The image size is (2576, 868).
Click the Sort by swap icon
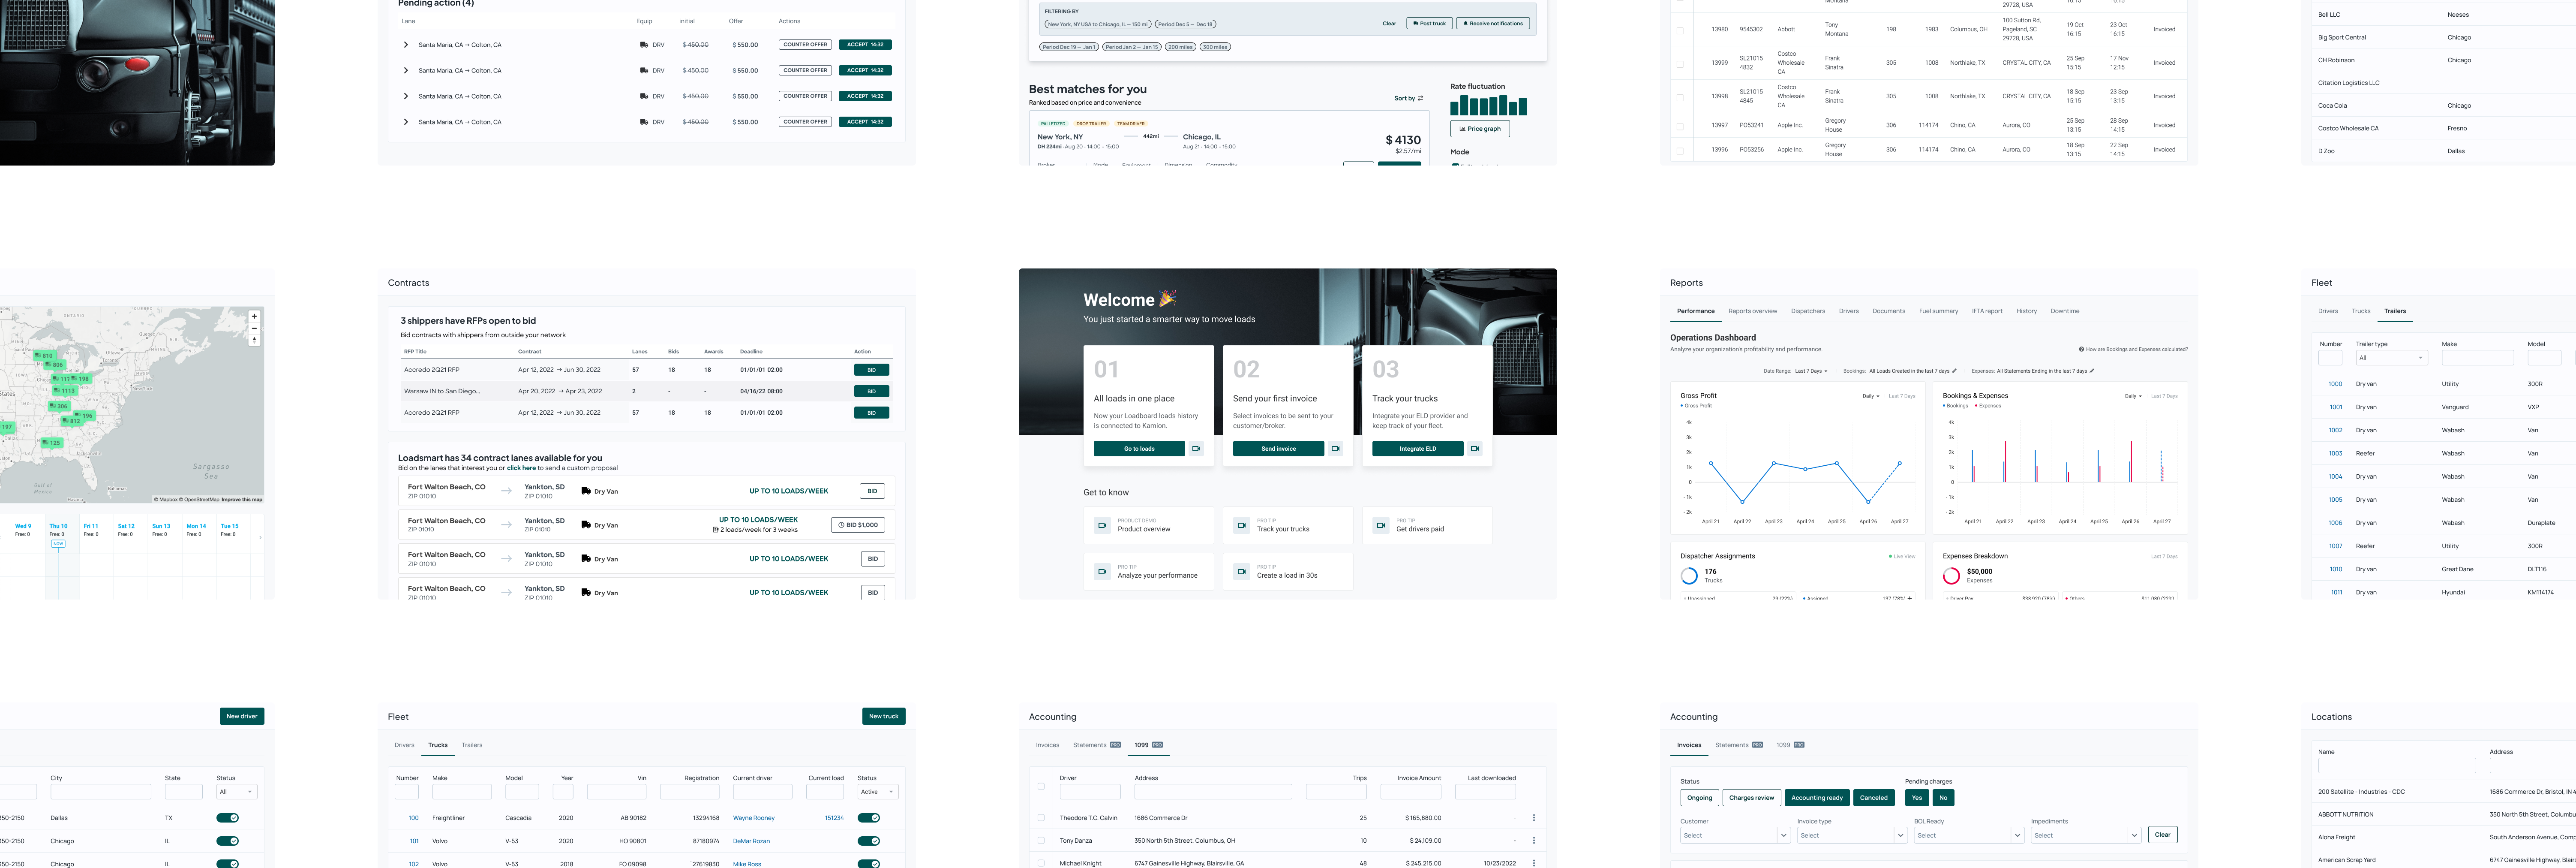(1420, 98)
